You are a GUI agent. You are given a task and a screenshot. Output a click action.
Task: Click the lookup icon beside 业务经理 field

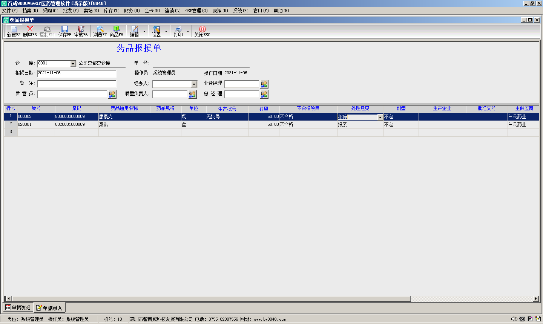[264, 84]
